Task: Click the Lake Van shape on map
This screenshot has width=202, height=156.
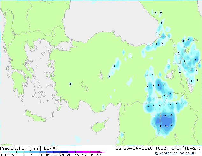Action: (x=171, y=75)
